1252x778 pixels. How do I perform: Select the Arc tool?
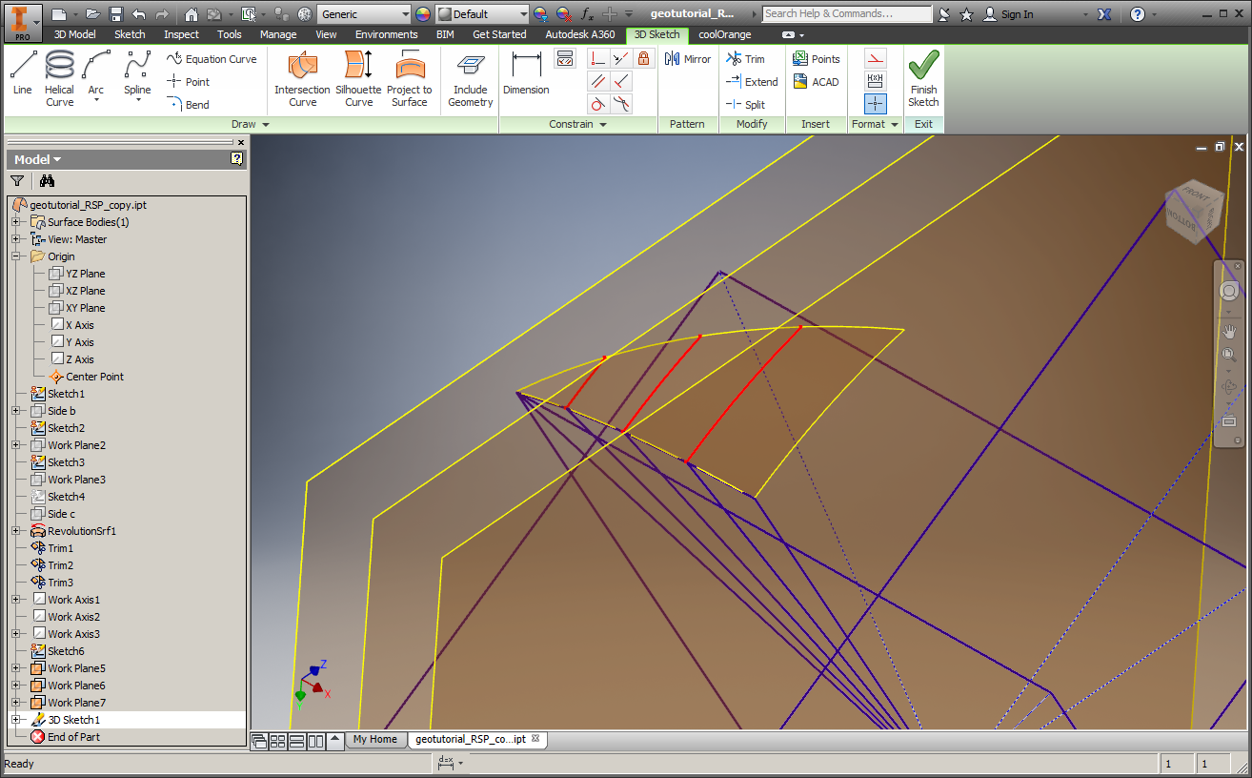tap(96, 76)
